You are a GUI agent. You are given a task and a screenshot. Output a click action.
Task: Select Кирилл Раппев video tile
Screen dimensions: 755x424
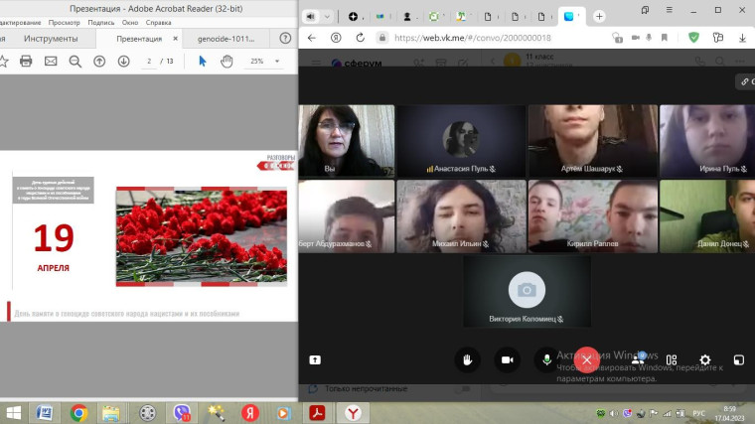pyautogui.click(x=593, y=216)
